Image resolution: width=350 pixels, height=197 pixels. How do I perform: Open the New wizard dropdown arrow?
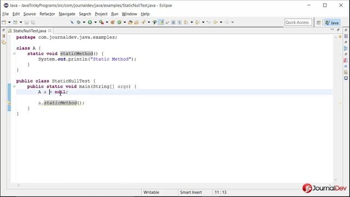9,22
